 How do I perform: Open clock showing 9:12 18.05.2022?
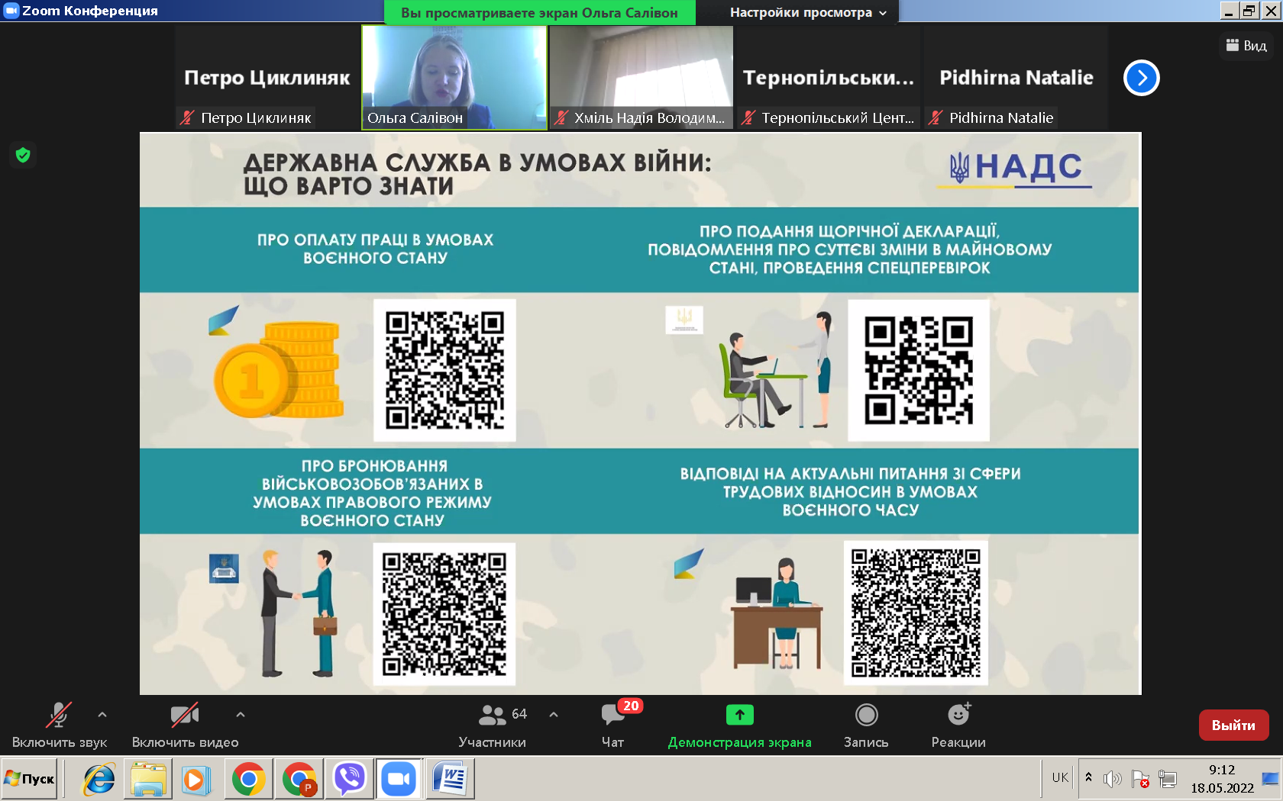pos(1222,779)
